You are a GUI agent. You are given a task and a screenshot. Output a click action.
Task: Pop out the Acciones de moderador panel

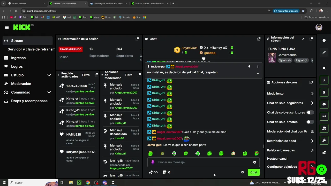click(139, 75)
